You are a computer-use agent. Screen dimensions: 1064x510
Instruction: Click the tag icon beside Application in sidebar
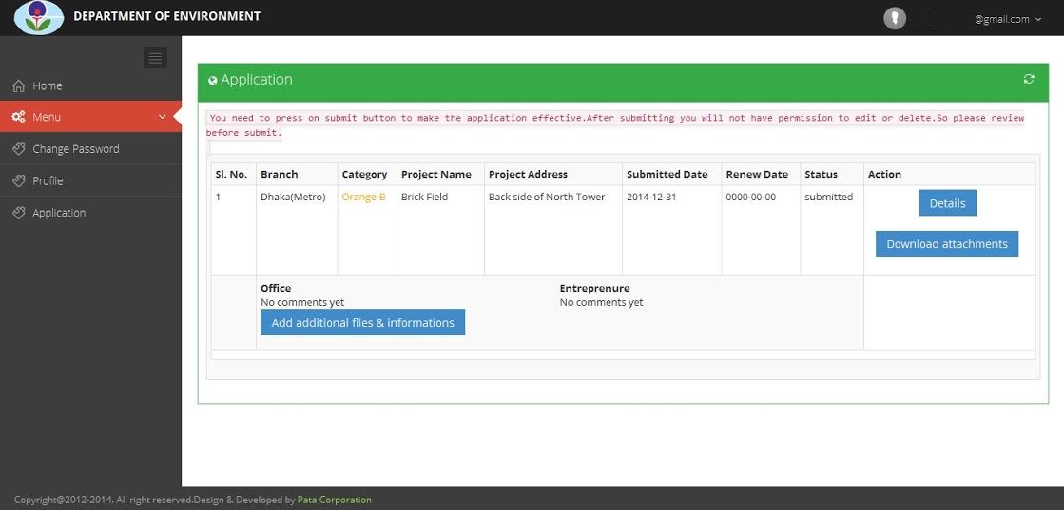(19, 213)
